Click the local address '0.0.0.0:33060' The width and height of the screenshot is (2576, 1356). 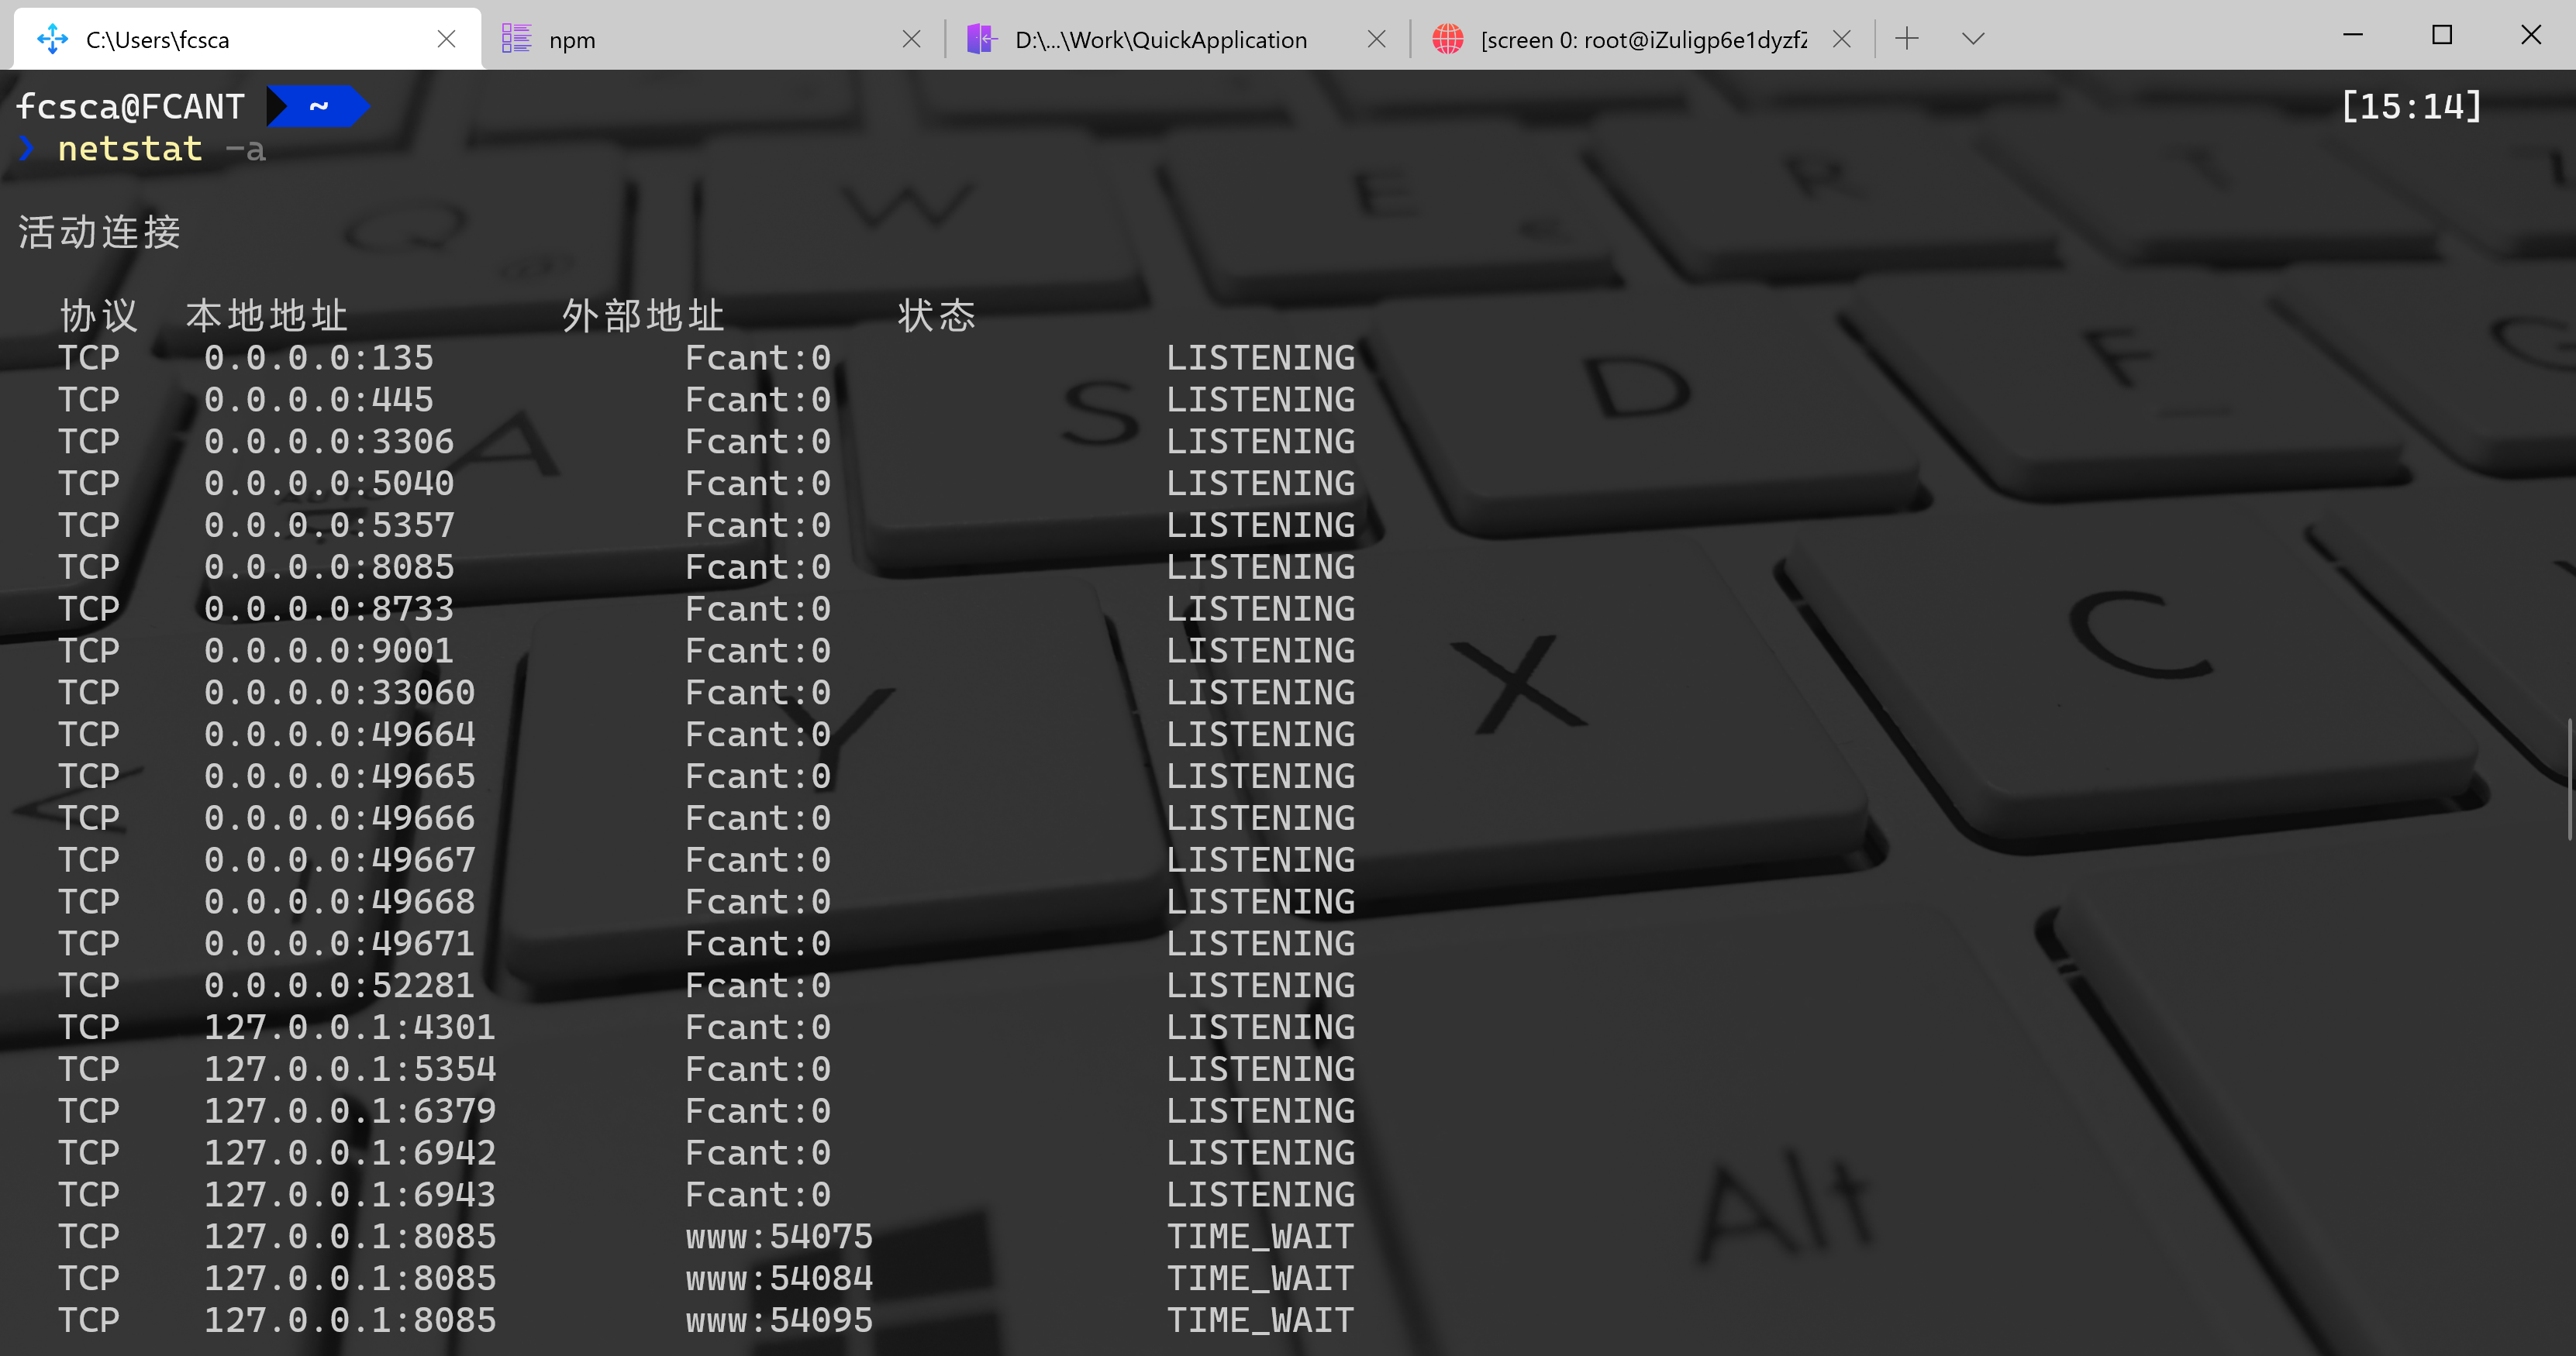[x=340, y=693]
